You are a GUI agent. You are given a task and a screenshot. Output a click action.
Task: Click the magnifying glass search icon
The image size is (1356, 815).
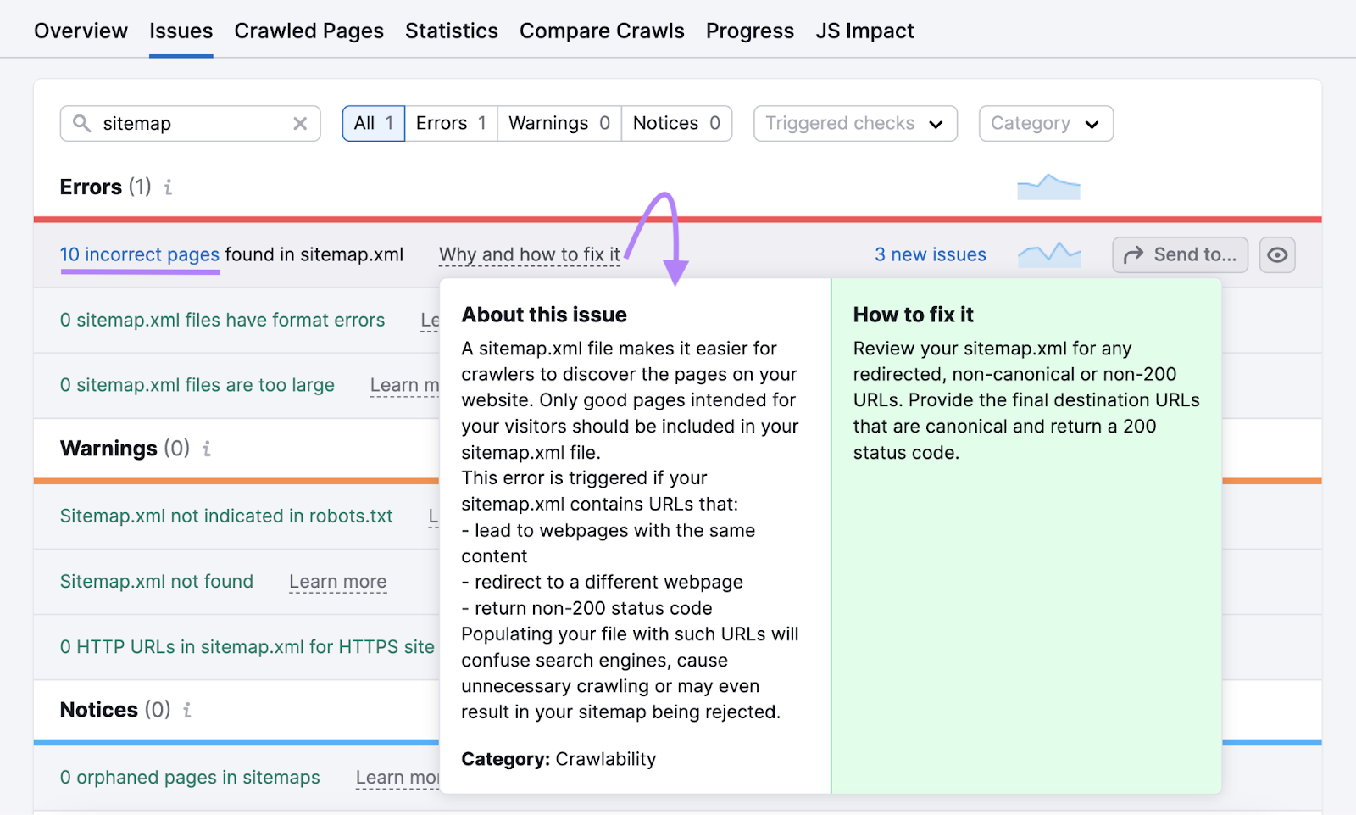(81, 123)
